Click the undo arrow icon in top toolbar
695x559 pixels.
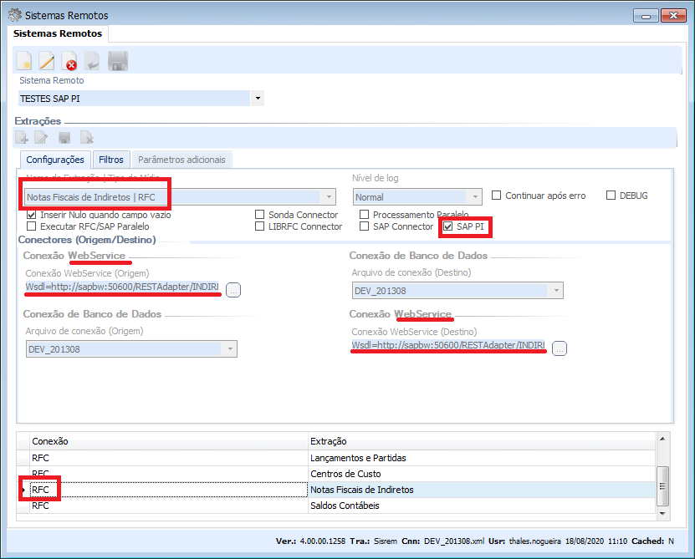point(93,61)
